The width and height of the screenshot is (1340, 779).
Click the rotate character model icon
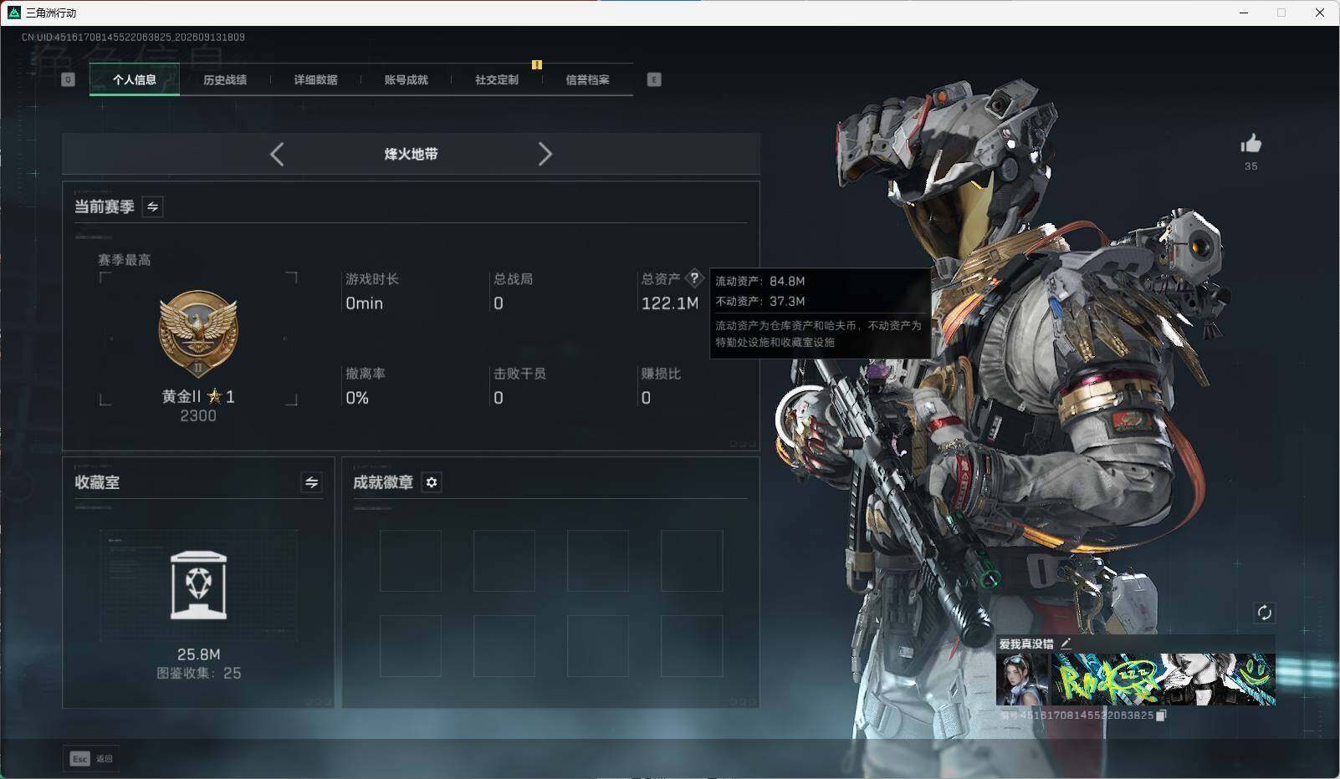1264,613
